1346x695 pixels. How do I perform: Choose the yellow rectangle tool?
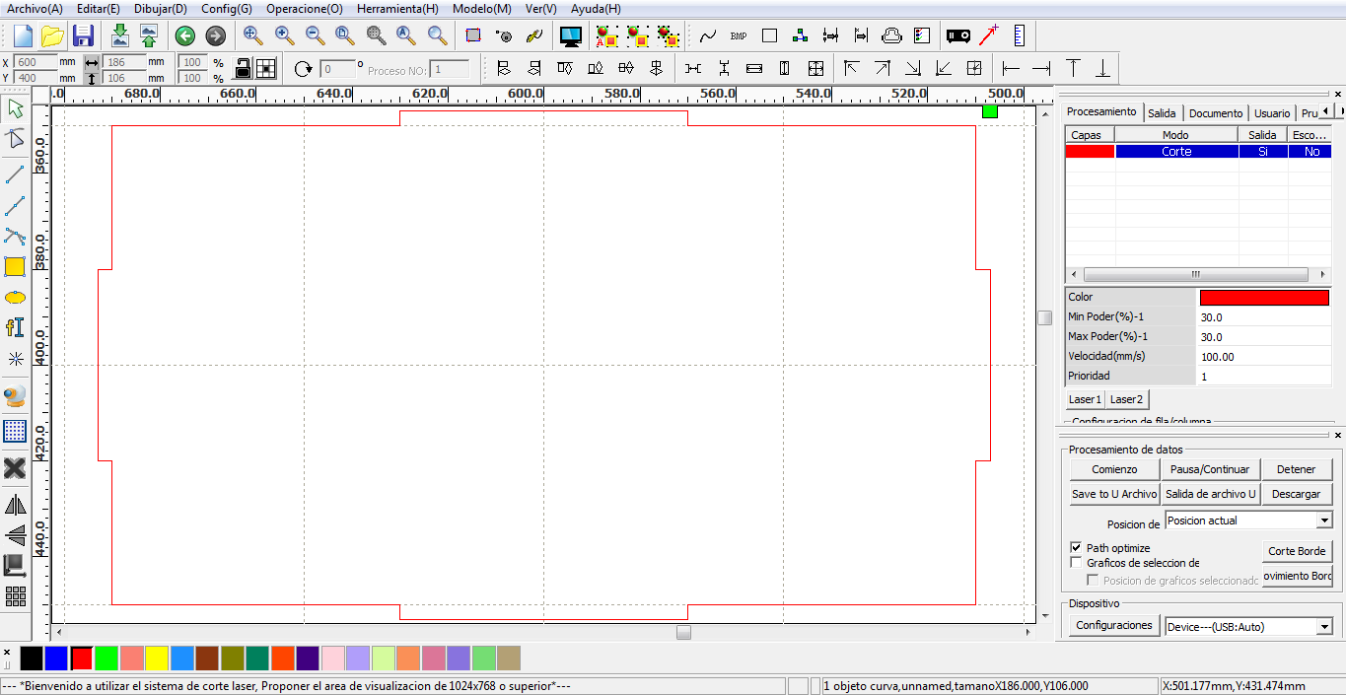[15, 266]
